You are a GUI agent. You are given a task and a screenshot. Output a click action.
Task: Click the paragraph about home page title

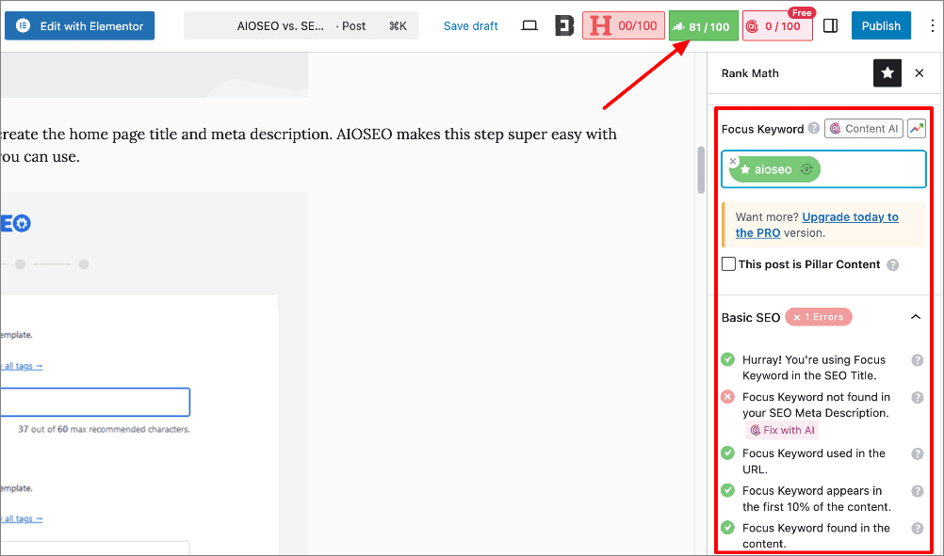click(x=308, y=146)
